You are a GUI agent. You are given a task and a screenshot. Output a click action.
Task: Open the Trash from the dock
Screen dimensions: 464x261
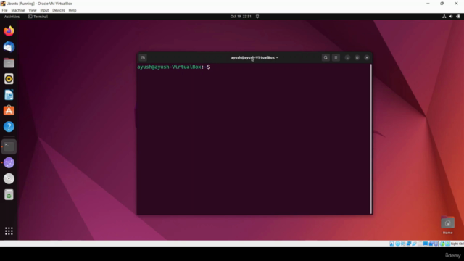pyautogui.click(x=9, y=195)
